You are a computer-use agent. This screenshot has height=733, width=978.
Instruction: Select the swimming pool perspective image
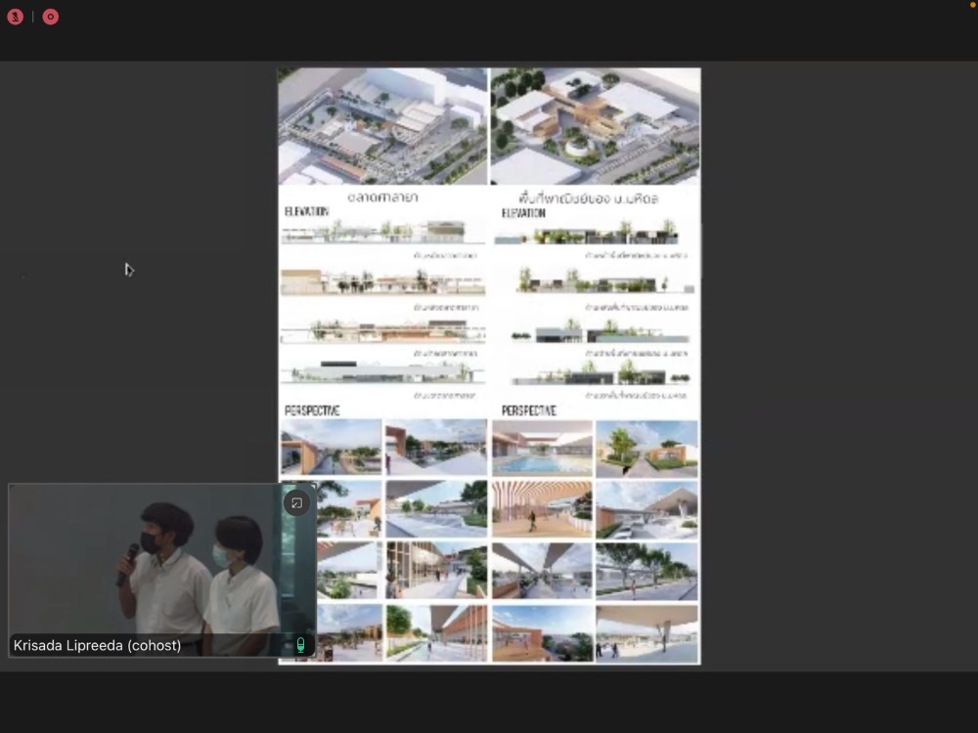click(543, 449)
